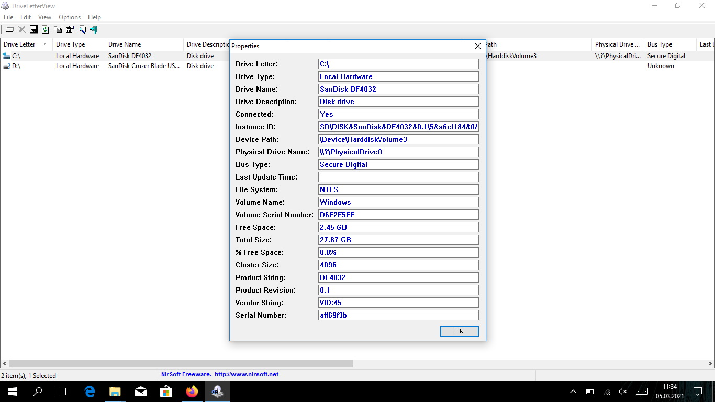
Task: Visit the http://www.nirsoft.net link
Action: 247,374
